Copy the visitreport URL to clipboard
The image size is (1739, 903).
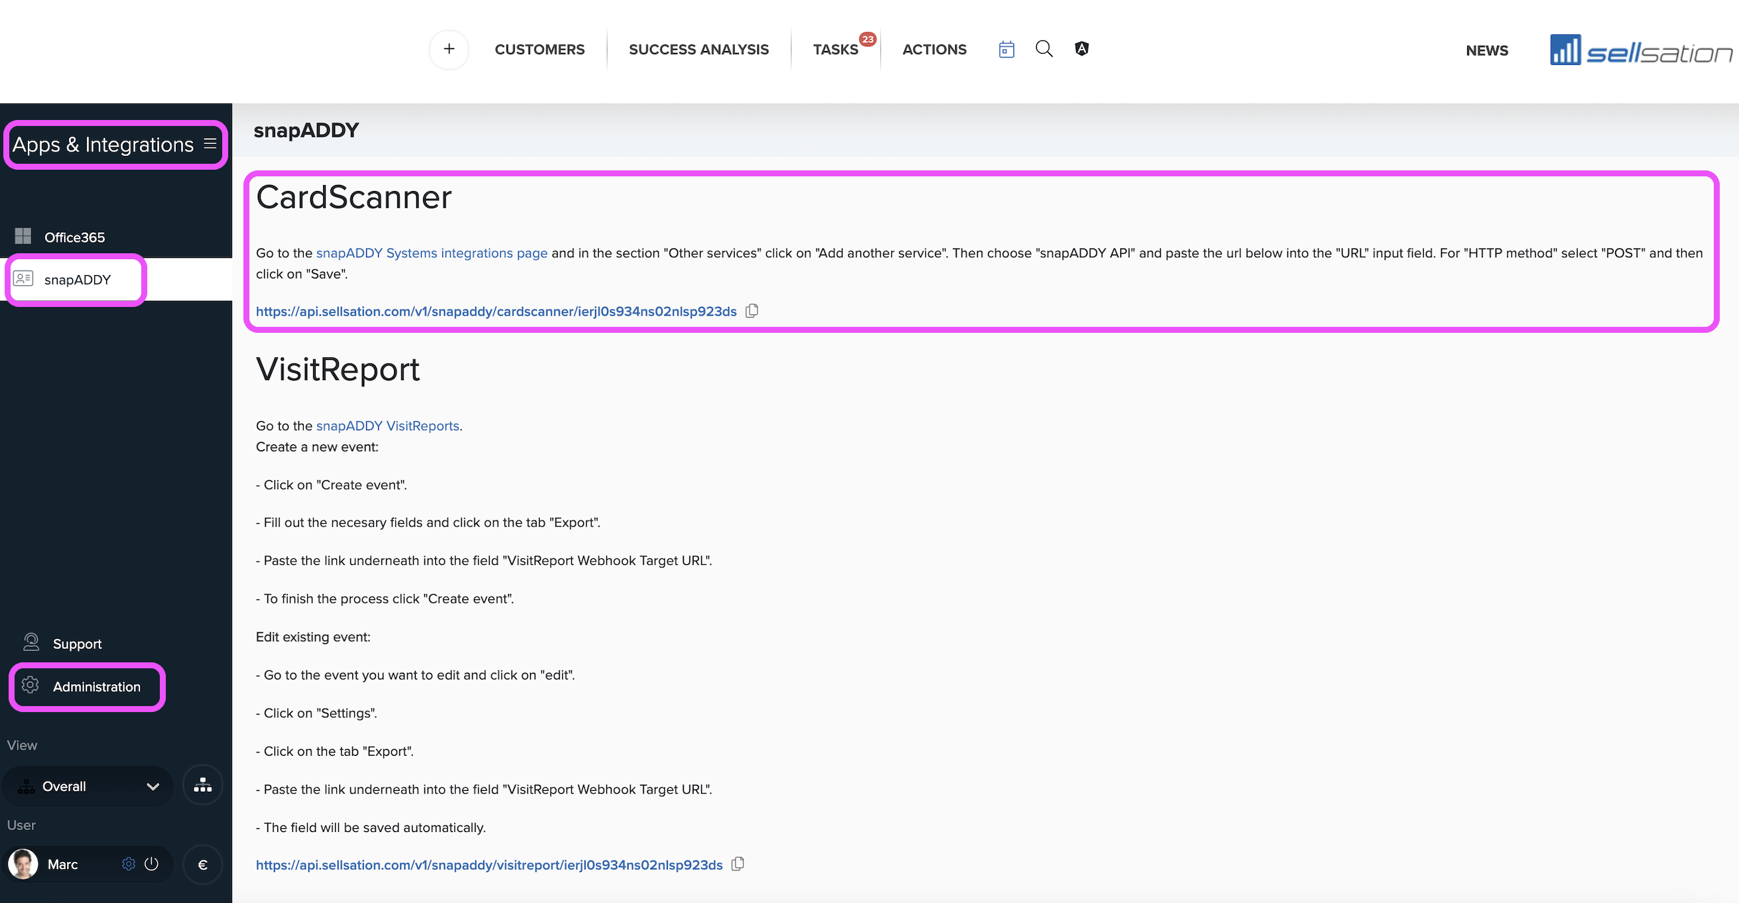(x=738, y=865)
